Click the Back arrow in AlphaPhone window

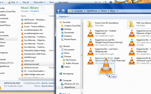tap(59, 11)
